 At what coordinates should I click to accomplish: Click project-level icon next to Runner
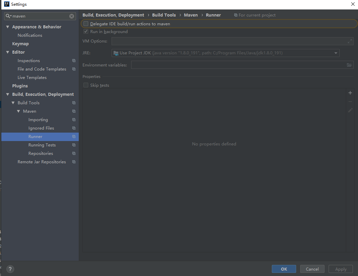(74, 137)
